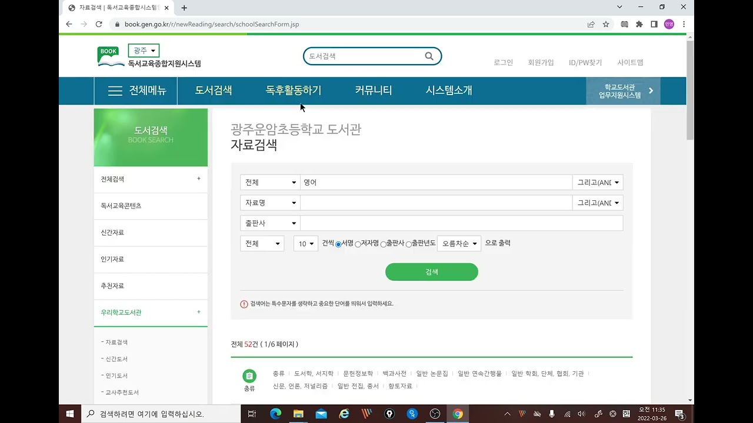Screen dimensions: 753x423
Task: Open Mail app from taskbar
Action: [321, 414]
